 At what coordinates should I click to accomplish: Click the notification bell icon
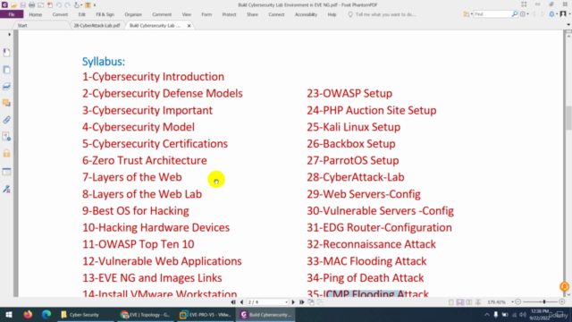pos(551,14)
